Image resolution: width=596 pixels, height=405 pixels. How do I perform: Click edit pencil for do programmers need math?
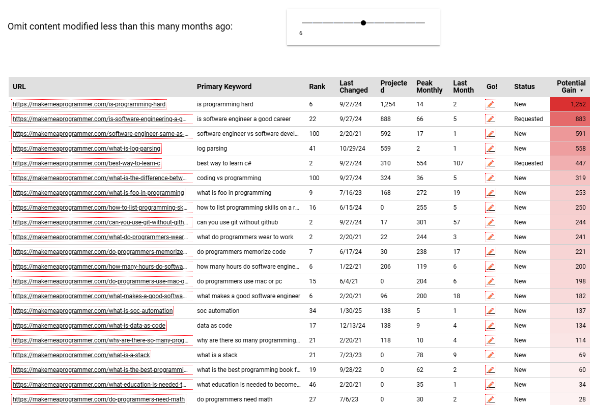pyautogui.click(x=491, y=399)
